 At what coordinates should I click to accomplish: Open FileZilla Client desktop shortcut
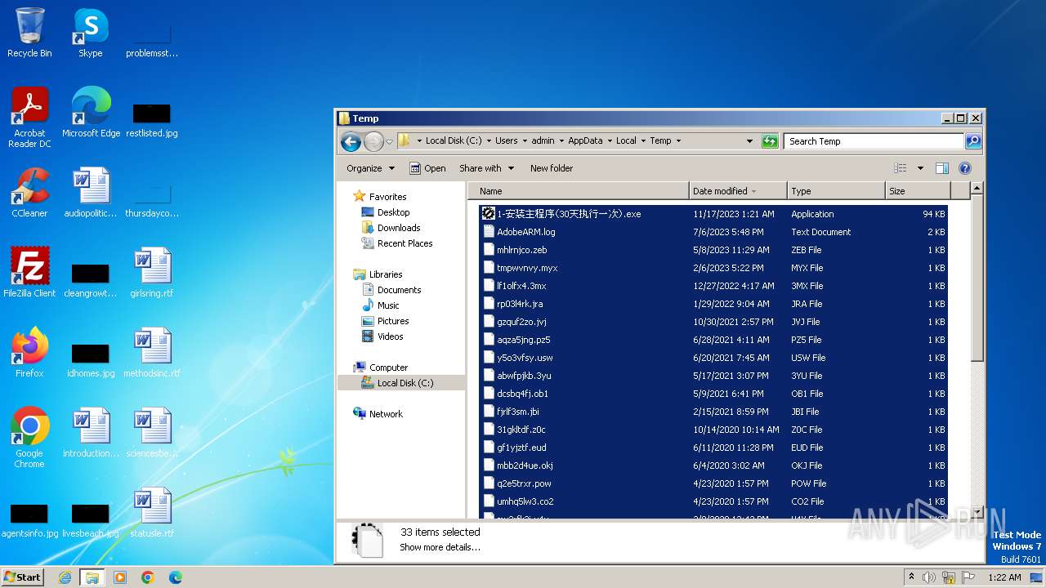(29, 274)
